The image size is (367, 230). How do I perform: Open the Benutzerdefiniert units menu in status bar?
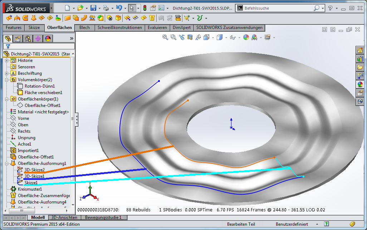coord(292,224)
